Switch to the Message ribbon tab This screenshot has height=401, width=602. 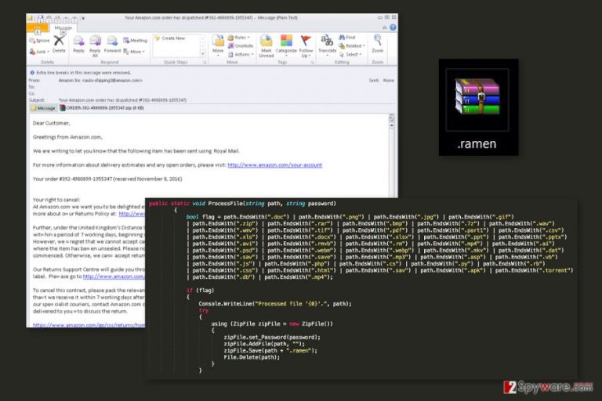tap(63, 28)
